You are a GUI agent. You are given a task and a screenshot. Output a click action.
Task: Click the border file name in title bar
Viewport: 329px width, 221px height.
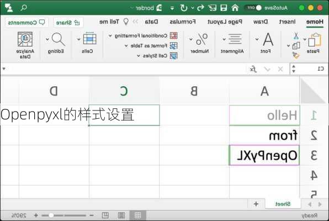[145, 8]
